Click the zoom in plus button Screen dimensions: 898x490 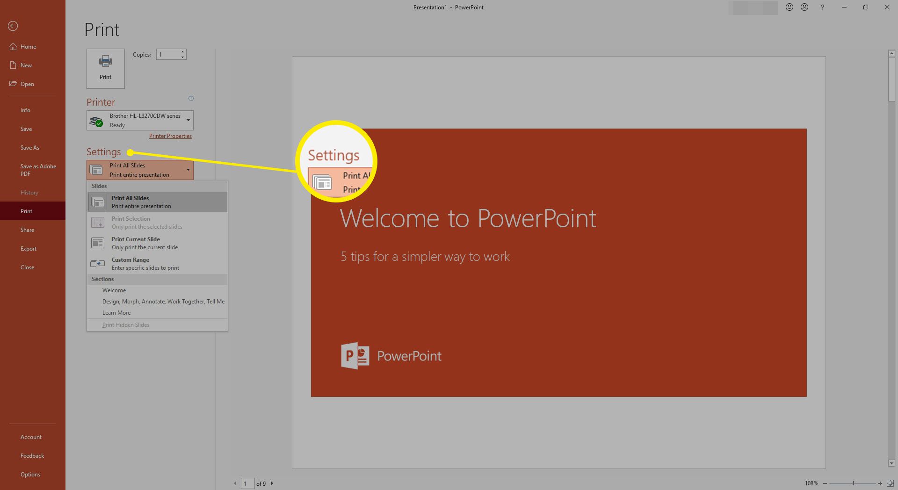(880, 483)
